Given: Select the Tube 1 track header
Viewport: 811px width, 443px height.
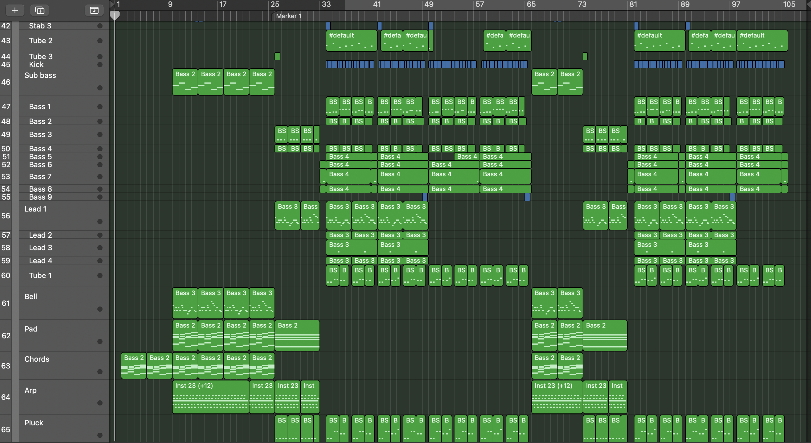Looking at the screenshot, I should pos(64,276).
